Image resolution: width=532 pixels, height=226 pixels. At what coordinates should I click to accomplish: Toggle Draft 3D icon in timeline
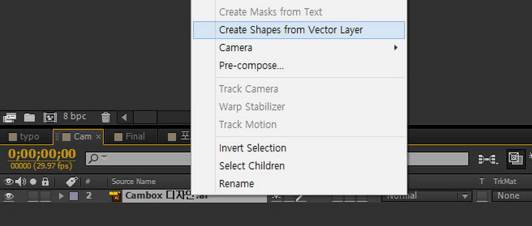pos(516,159)
